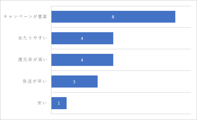This screenshot has height=120, width=197.
Task: Select data label 4 on 還元率が高い bar
Action: (82, 60)
